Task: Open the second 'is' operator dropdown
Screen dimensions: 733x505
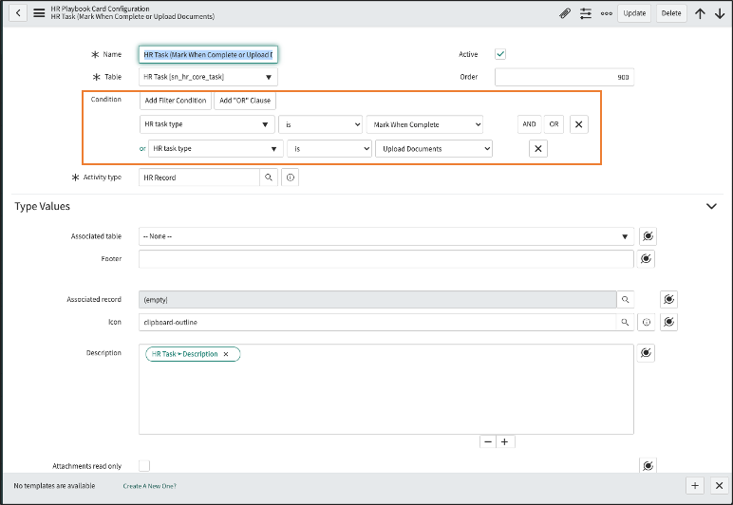Action: pyautogui.click(x=329, y=148)
